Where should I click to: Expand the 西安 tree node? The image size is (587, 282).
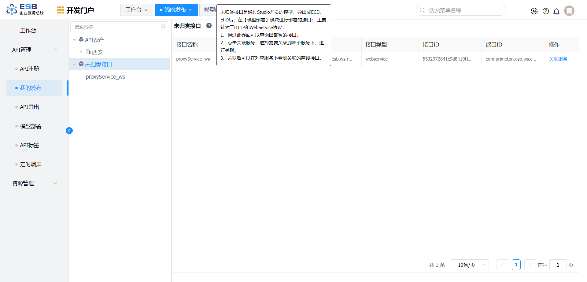coord(81,52)
